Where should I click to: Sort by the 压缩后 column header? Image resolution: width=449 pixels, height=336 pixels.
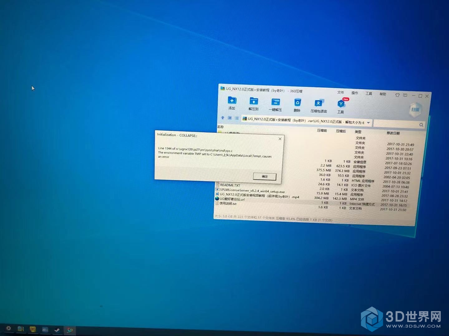coord(341,131)
